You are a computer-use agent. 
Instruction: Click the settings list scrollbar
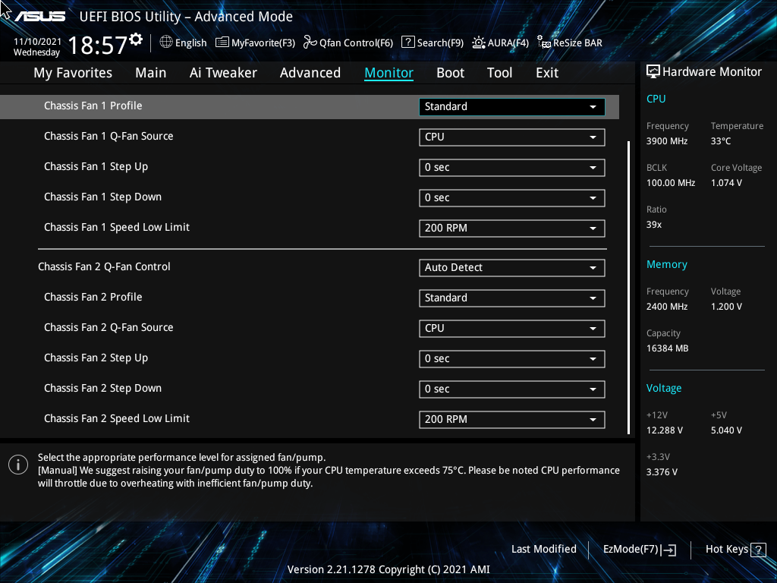[629, 288]
